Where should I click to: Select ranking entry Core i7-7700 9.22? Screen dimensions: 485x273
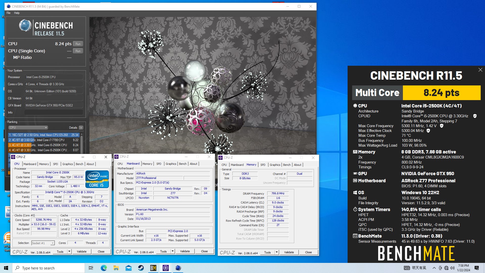point(44,140)
